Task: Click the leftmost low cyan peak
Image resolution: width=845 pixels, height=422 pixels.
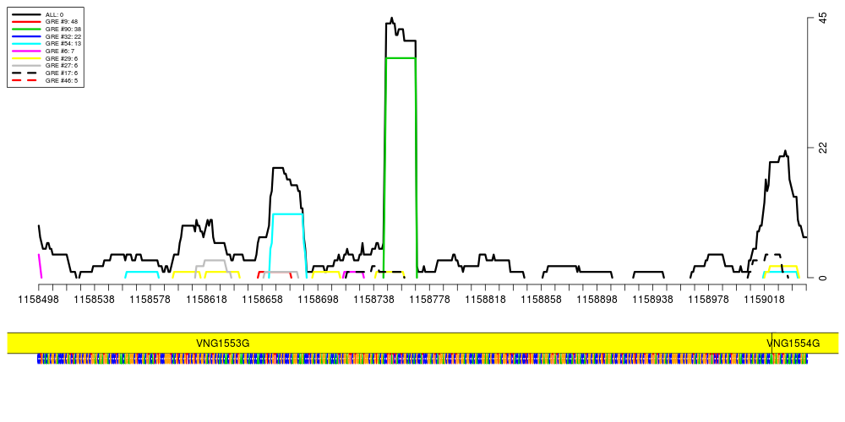Action: pyautogui.click(x=142, y=272)
